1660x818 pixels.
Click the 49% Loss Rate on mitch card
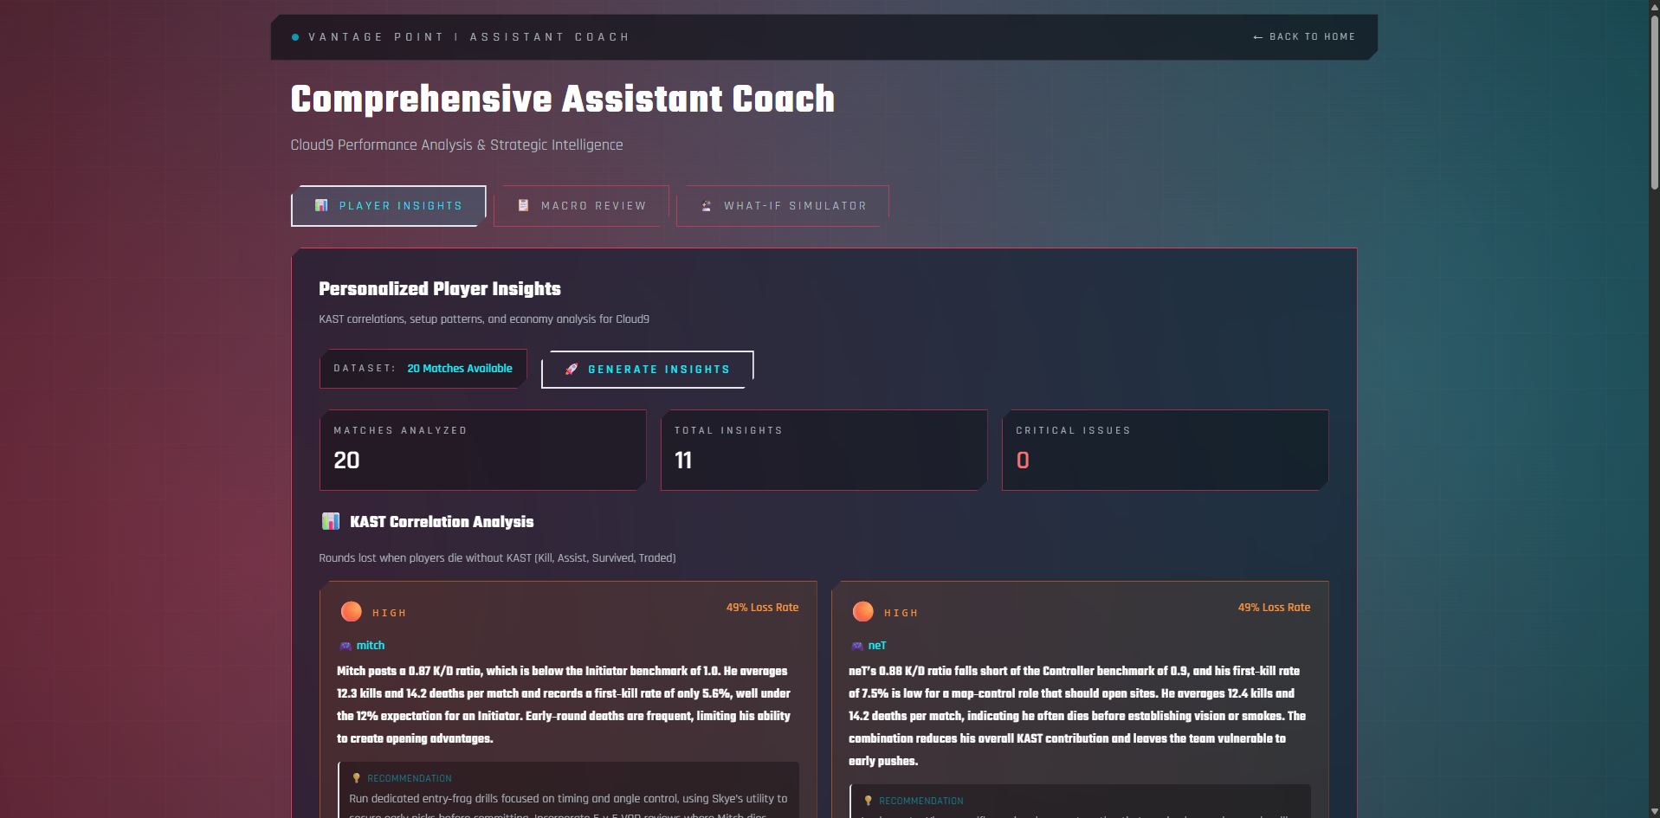coord(762,608)
